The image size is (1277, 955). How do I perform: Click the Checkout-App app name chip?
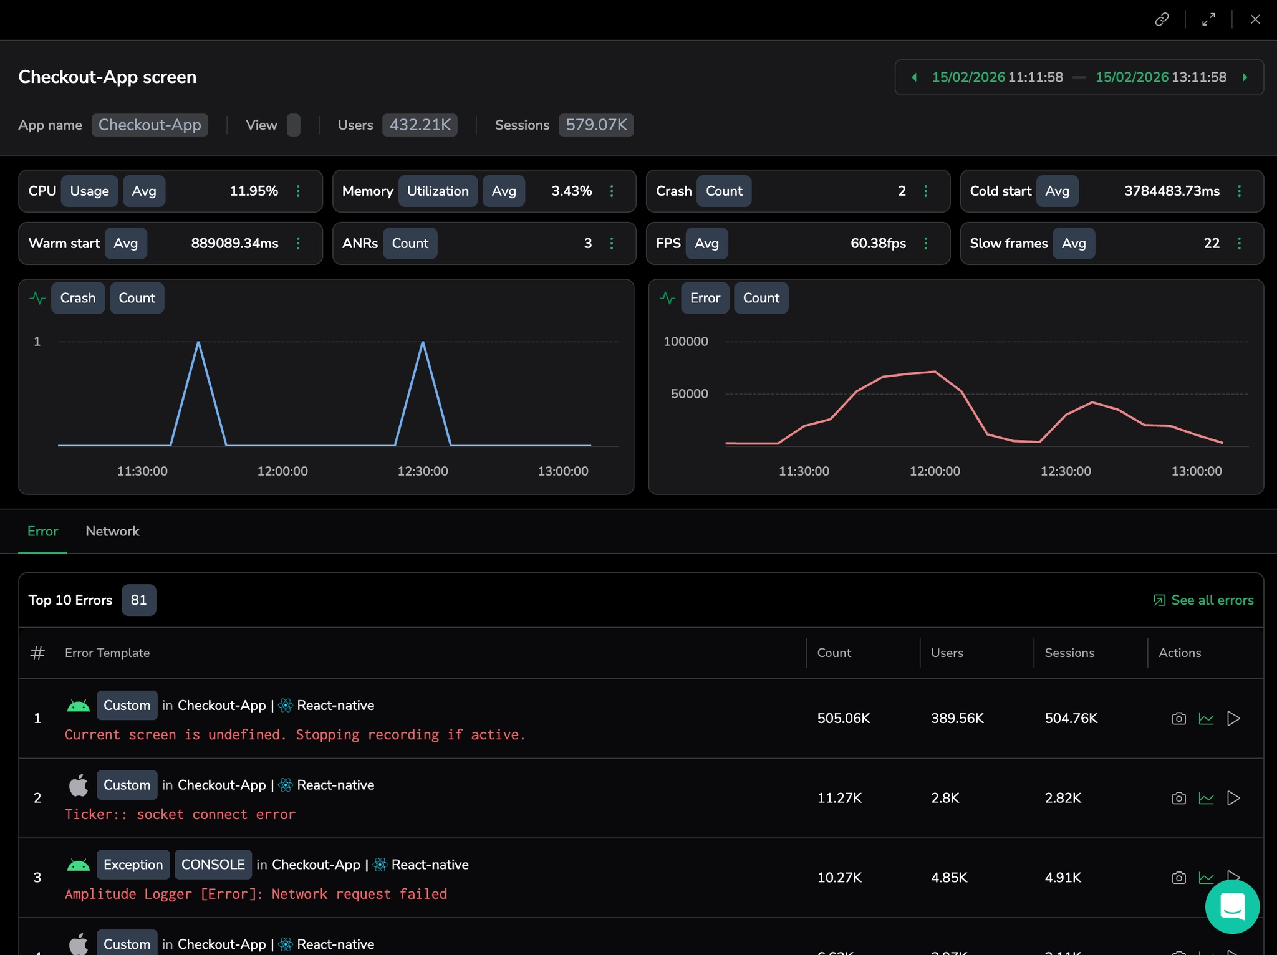[x=150, y=125]
